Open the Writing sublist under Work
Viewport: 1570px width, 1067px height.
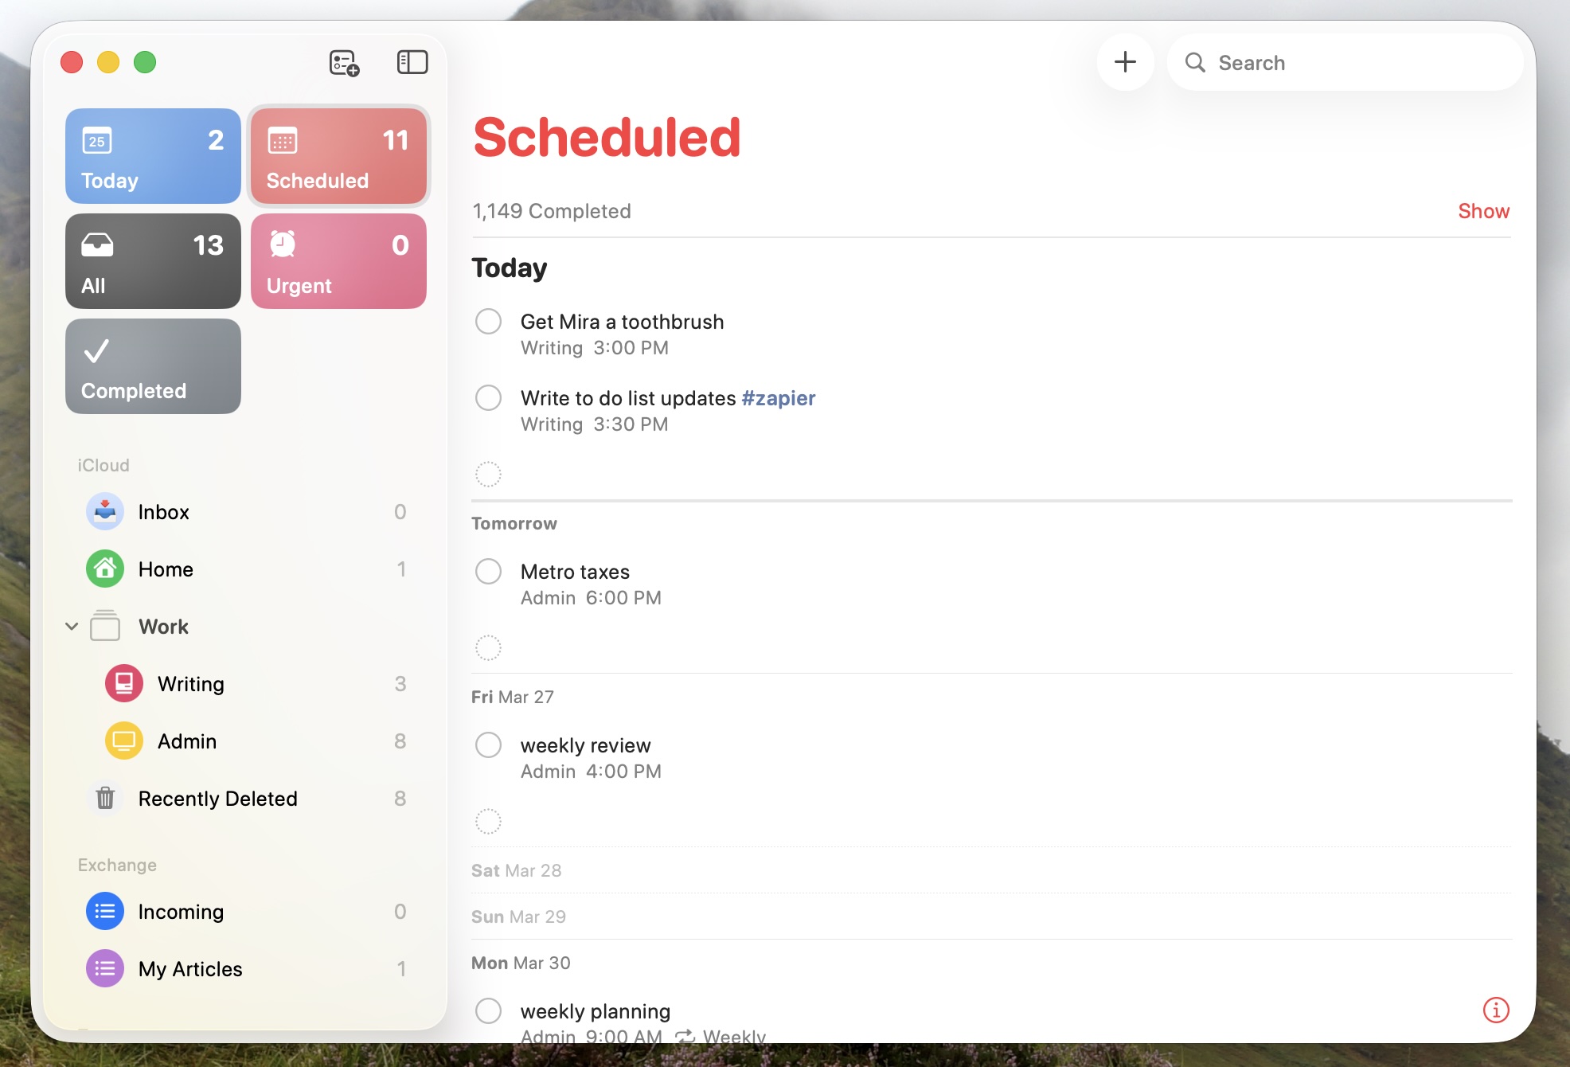190,683
